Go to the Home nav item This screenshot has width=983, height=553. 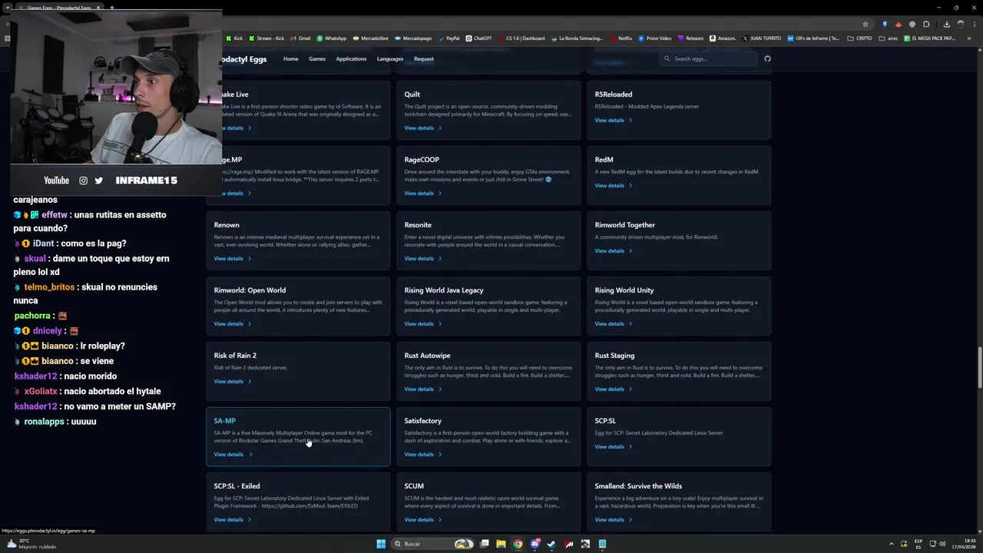(290, 58)
